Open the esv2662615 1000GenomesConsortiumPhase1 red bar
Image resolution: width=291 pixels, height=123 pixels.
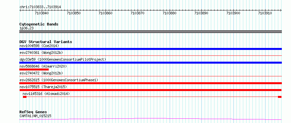(150, 83)
